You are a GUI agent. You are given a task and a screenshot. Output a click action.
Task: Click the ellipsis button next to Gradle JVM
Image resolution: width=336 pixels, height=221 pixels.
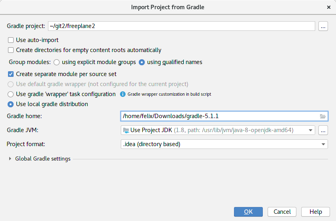323,130
